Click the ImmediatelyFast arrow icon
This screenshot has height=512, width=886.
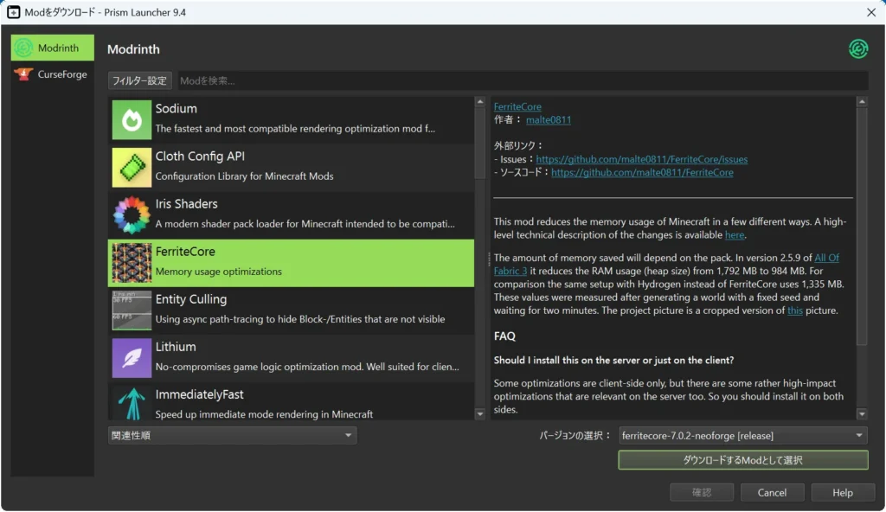pos(132,402)
